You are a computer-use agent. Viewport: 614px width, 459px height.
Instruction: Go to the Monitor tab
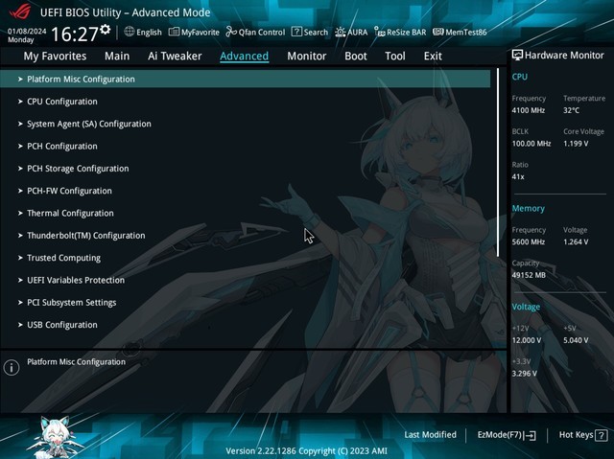click(x=307, y=56)
